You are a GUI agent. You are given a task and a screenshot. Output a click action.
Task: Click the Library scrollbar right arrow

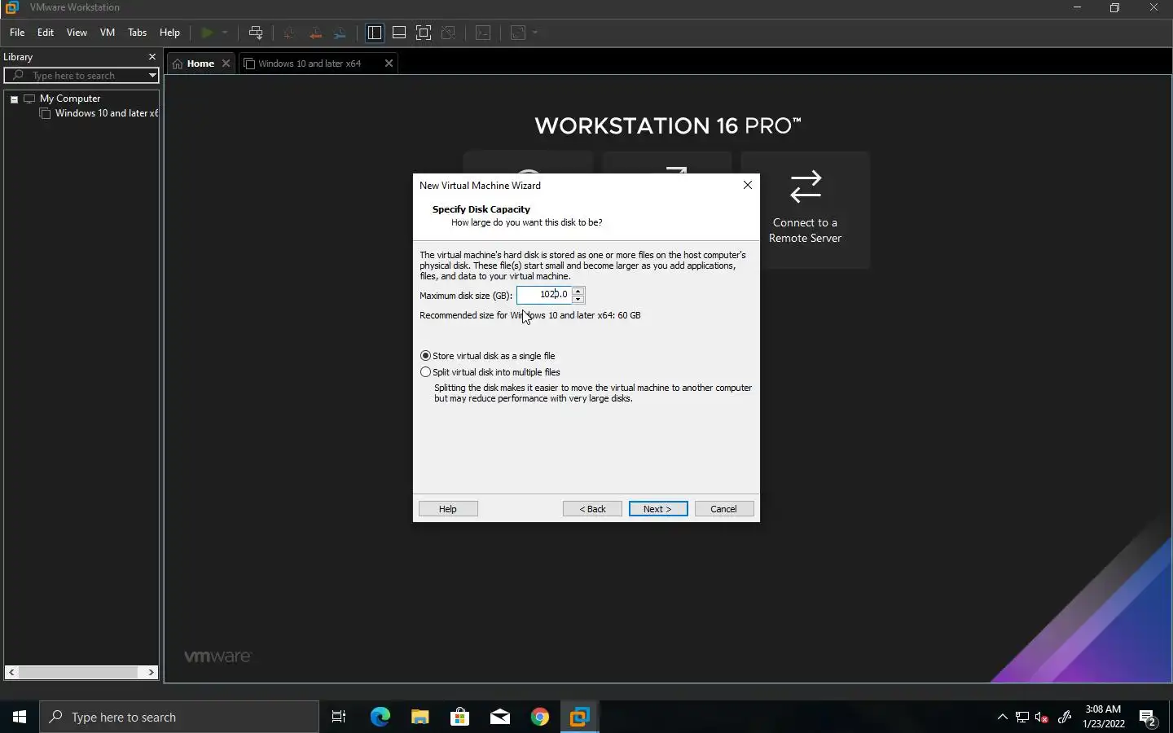[x=152, y=672]
